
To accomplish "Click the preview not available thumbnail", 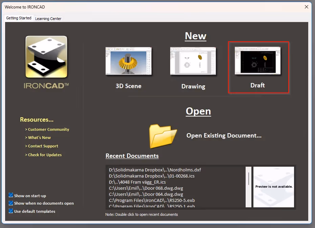I will pos(274,187).
